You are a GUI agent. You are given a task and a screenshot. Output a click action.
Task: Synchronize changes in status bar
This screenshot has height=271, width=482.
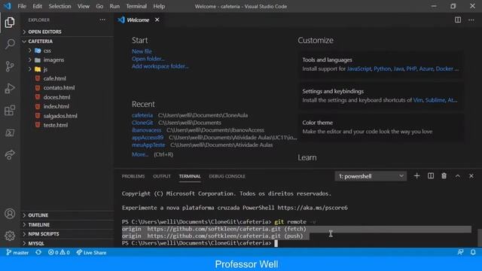(x=38, y=253)
